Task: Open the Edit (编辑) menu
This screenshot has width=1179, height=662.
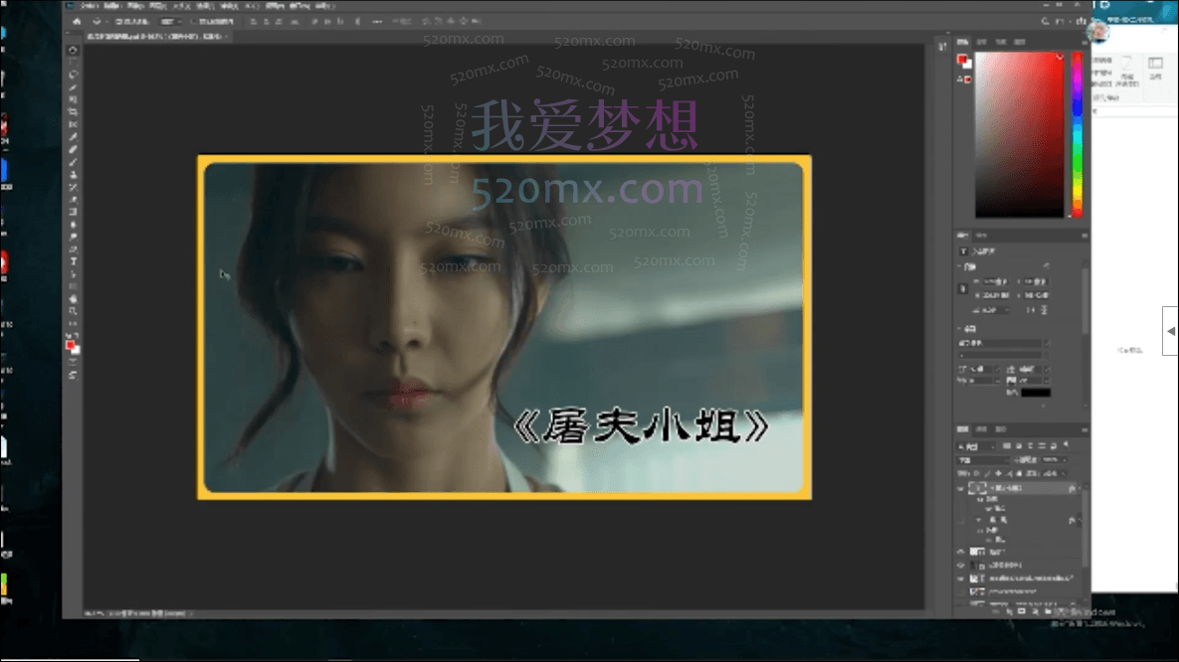Action: [x=112, y=6]
